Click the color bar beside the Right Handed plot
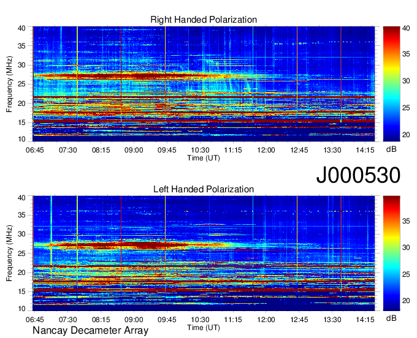 pyautogui.click(x=391, y=84)
